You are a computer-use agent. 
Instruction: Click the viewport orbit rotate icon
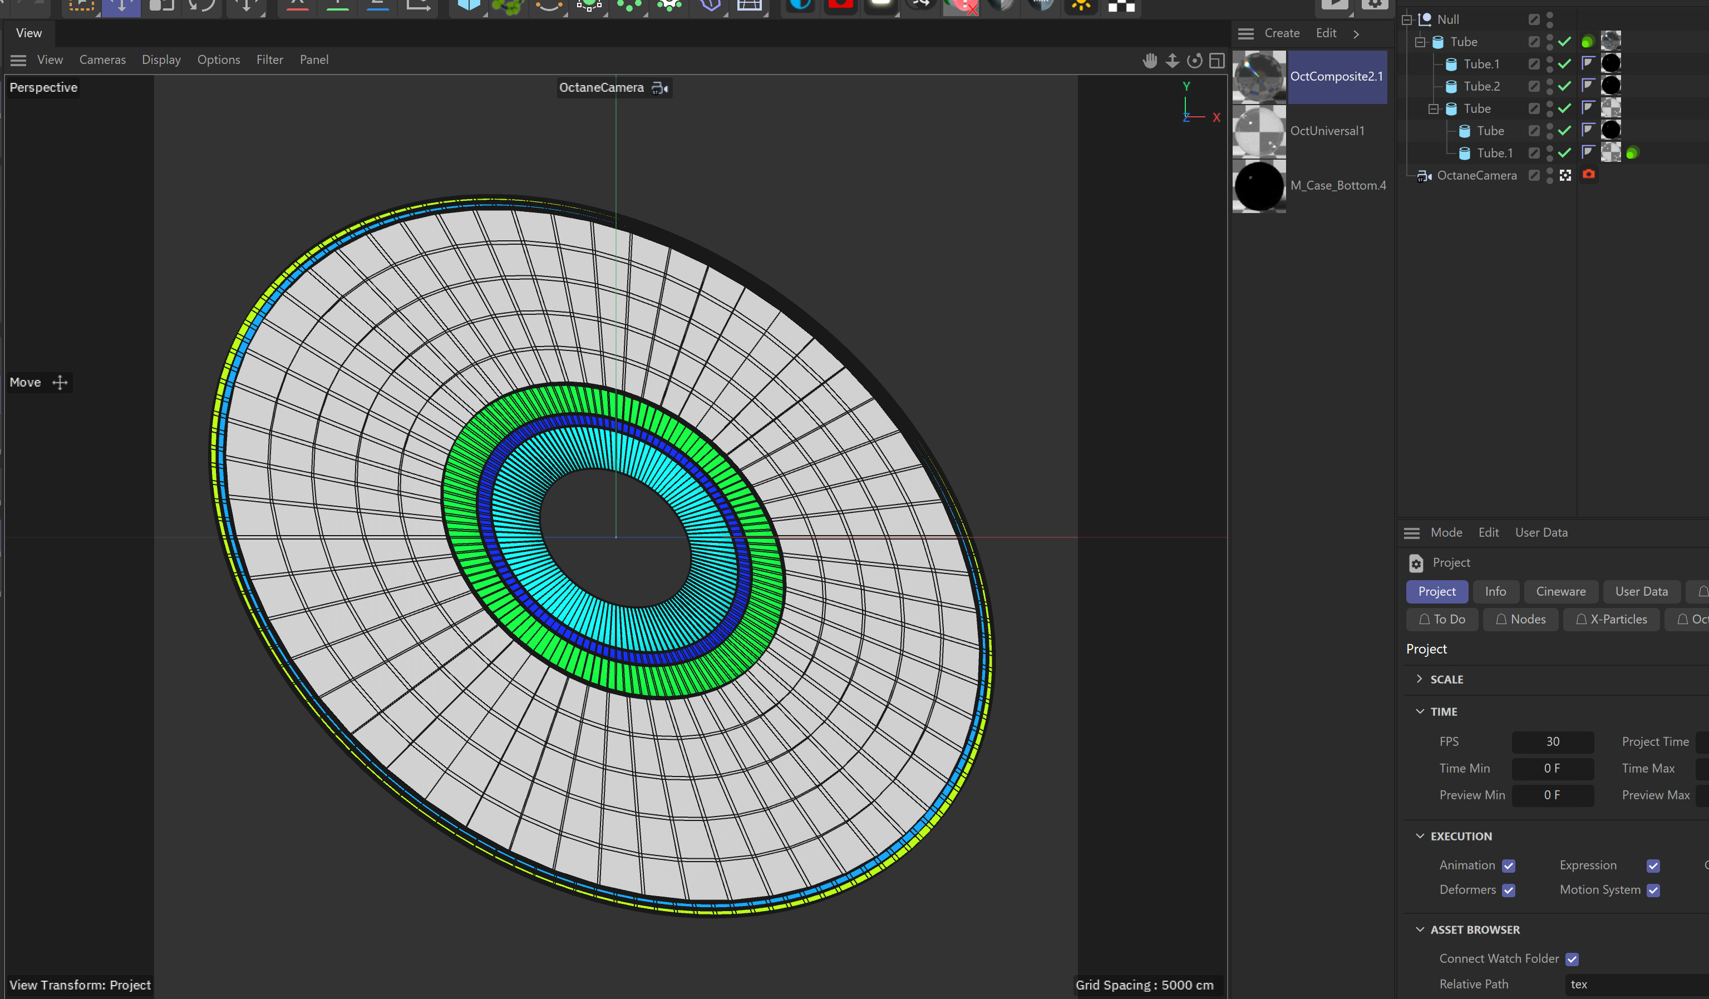[1194, 61]
